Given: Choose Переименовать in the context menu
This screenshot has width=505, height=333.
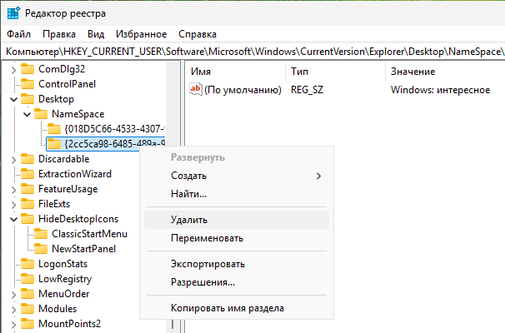Looking at the screenshot, I should pyautogui.click(x=207, y=238).
